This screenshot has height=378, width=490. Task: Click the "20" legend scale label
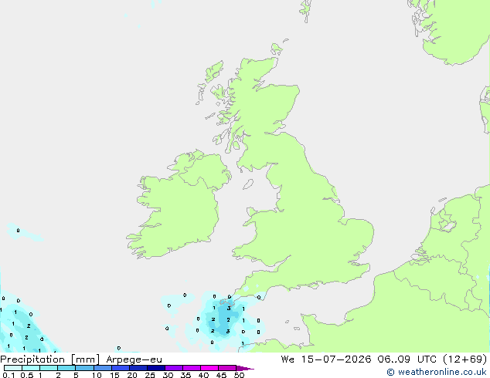pos(132,375)
